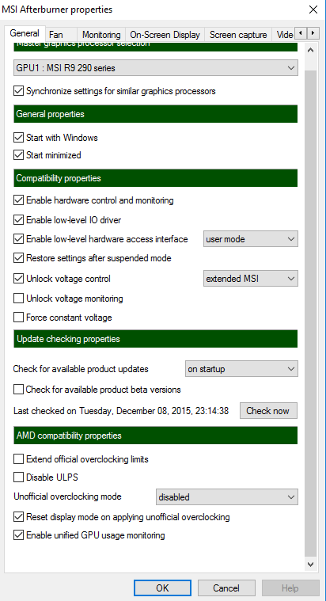326x601 pixels.
Task: Uncheck Start with Windows
Action: tap(18, 138)
